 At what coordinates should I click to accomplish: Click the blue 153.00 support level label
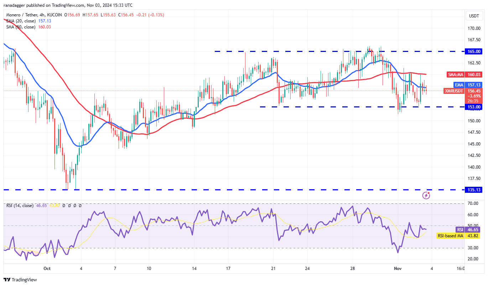(474, 107)
